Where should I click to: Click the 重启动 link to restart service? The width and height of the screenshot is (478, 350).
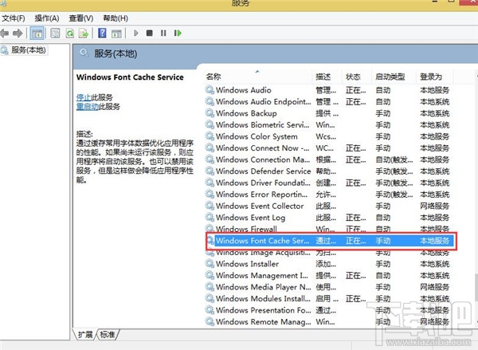point(87,106)
